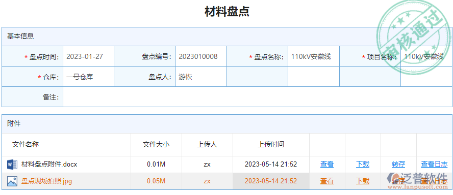Download 材料盘点附件.docx via 下载
This screenshot has width=453, height=195.
[x=363, y=165]
